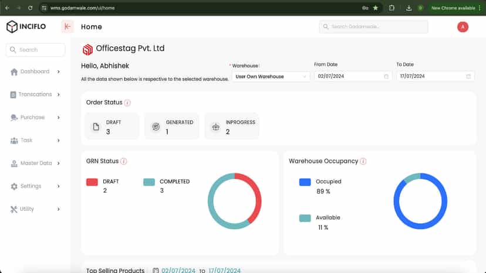Open the Dashboard menu item
This screenshot has width=486, height=273.
coord(35,72)
